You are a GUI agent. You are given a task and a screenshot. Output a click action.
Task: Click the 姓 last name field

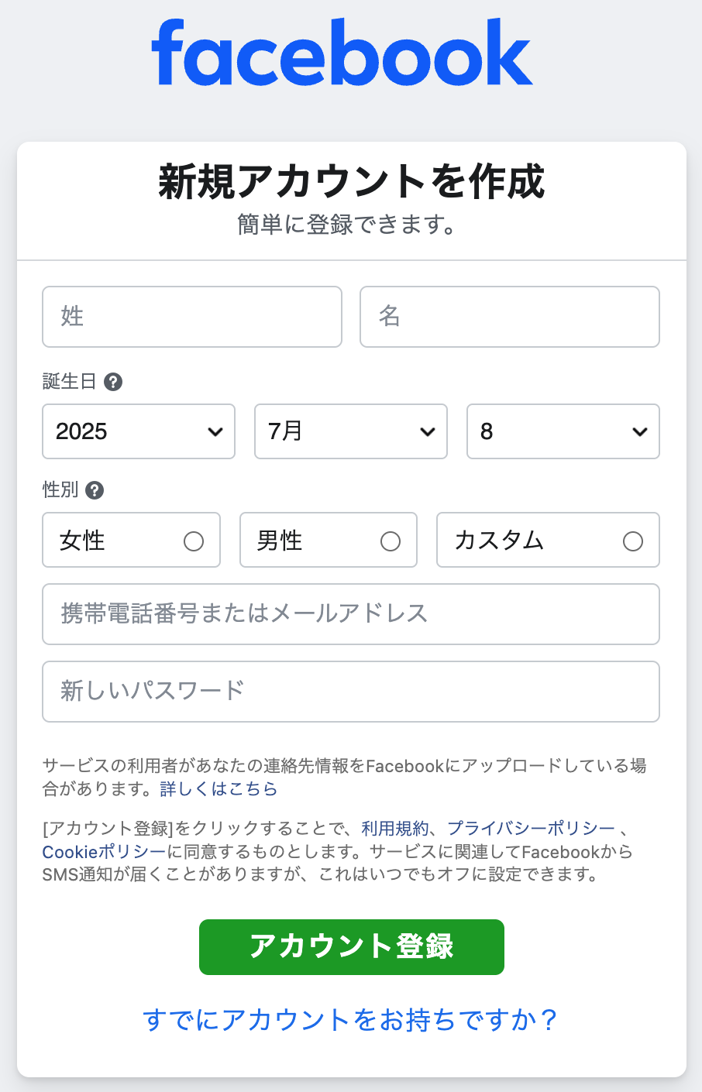192,317
